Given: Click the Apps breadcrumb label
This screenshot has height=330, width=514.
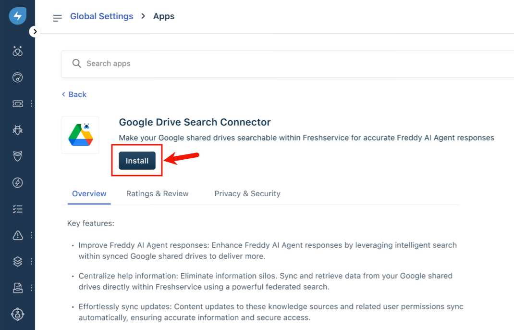Looking at the screenshot, I should [x=164, y=16].
